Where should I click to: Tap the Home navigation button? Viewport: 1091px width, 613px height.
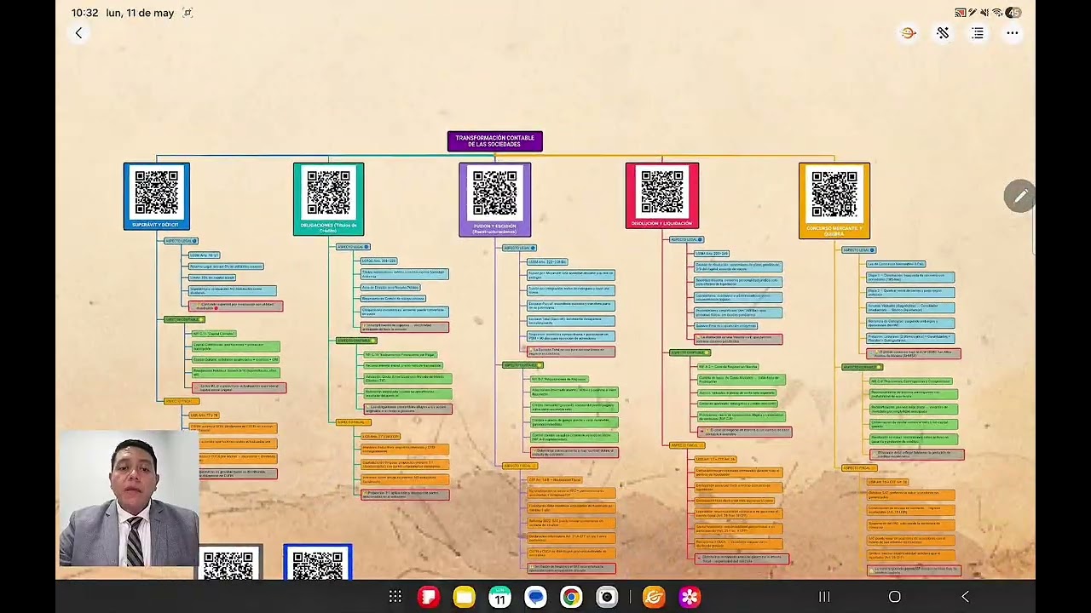tap(895, 597)
